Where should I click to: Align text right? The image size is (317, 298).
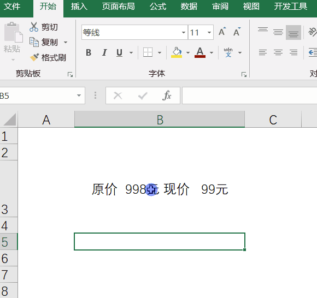[x=293, y=52]
